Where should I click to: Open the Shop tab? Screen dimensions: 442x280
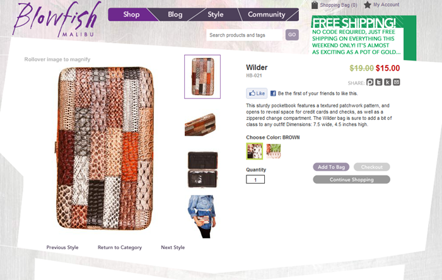point(131,15)
